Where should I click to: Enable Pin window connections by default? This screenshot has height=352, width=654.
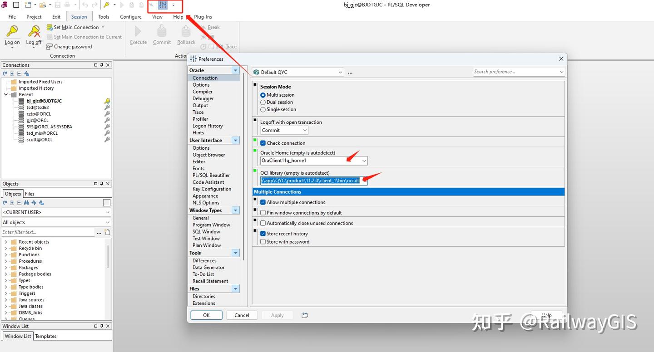(x=263, y=213)
